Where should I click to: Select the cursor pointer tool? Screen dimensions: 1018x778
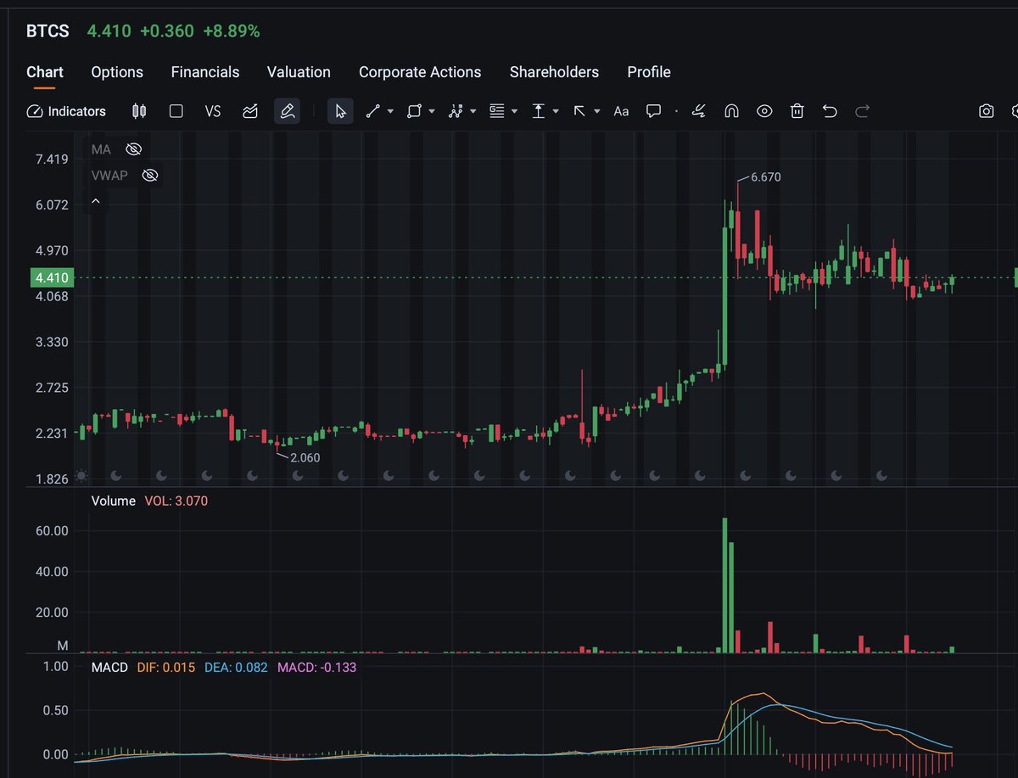[340, 111]
